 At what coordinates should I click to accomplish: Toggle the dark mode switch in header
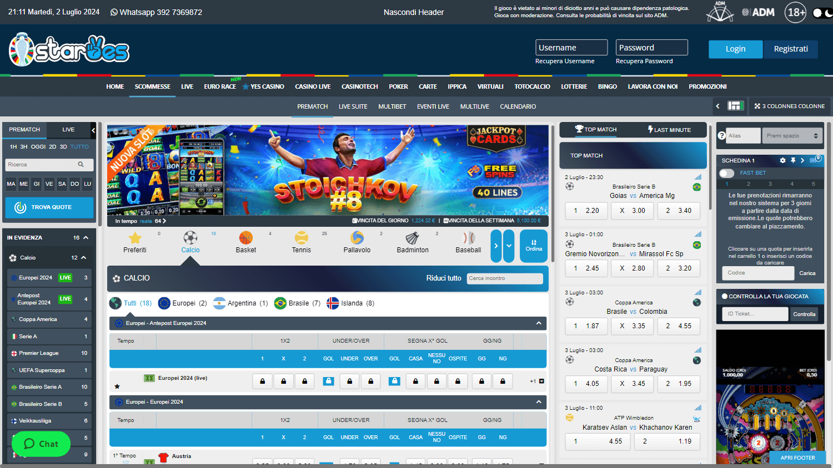822,12
